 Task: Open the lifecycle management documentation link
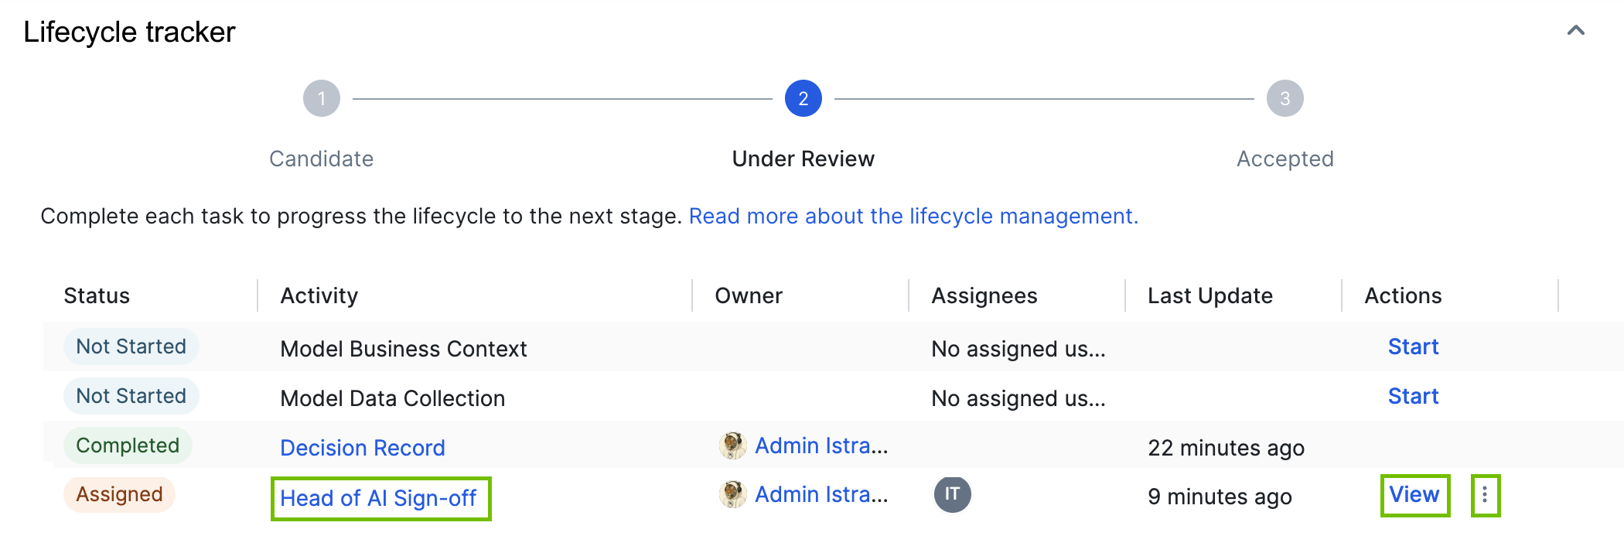[913, 217]
